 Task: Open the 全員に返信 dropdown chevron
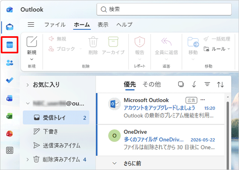point(166,59)
